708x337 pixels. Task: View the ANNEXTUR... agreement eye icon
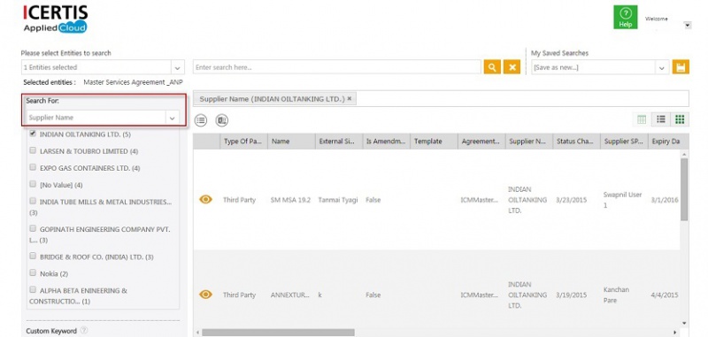pyautogui.click(x=205, y=295)
